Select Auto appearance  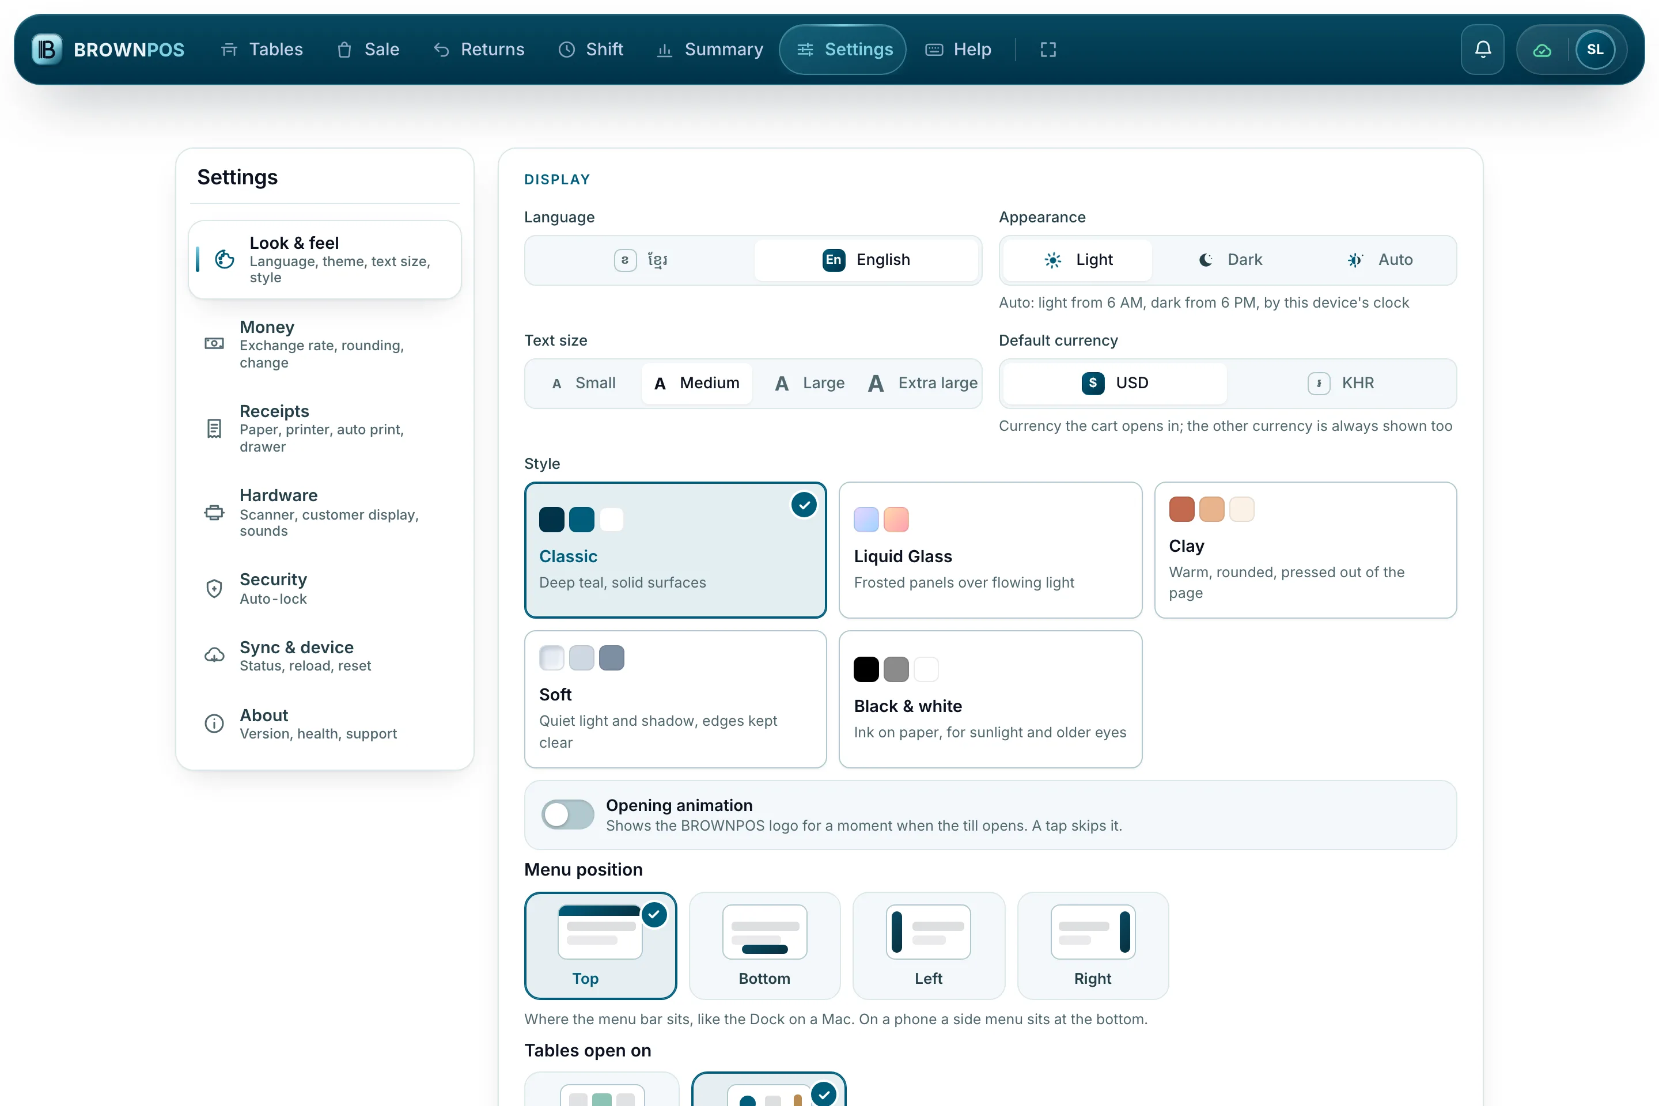pyautogui.click(x=1379, y=260)
